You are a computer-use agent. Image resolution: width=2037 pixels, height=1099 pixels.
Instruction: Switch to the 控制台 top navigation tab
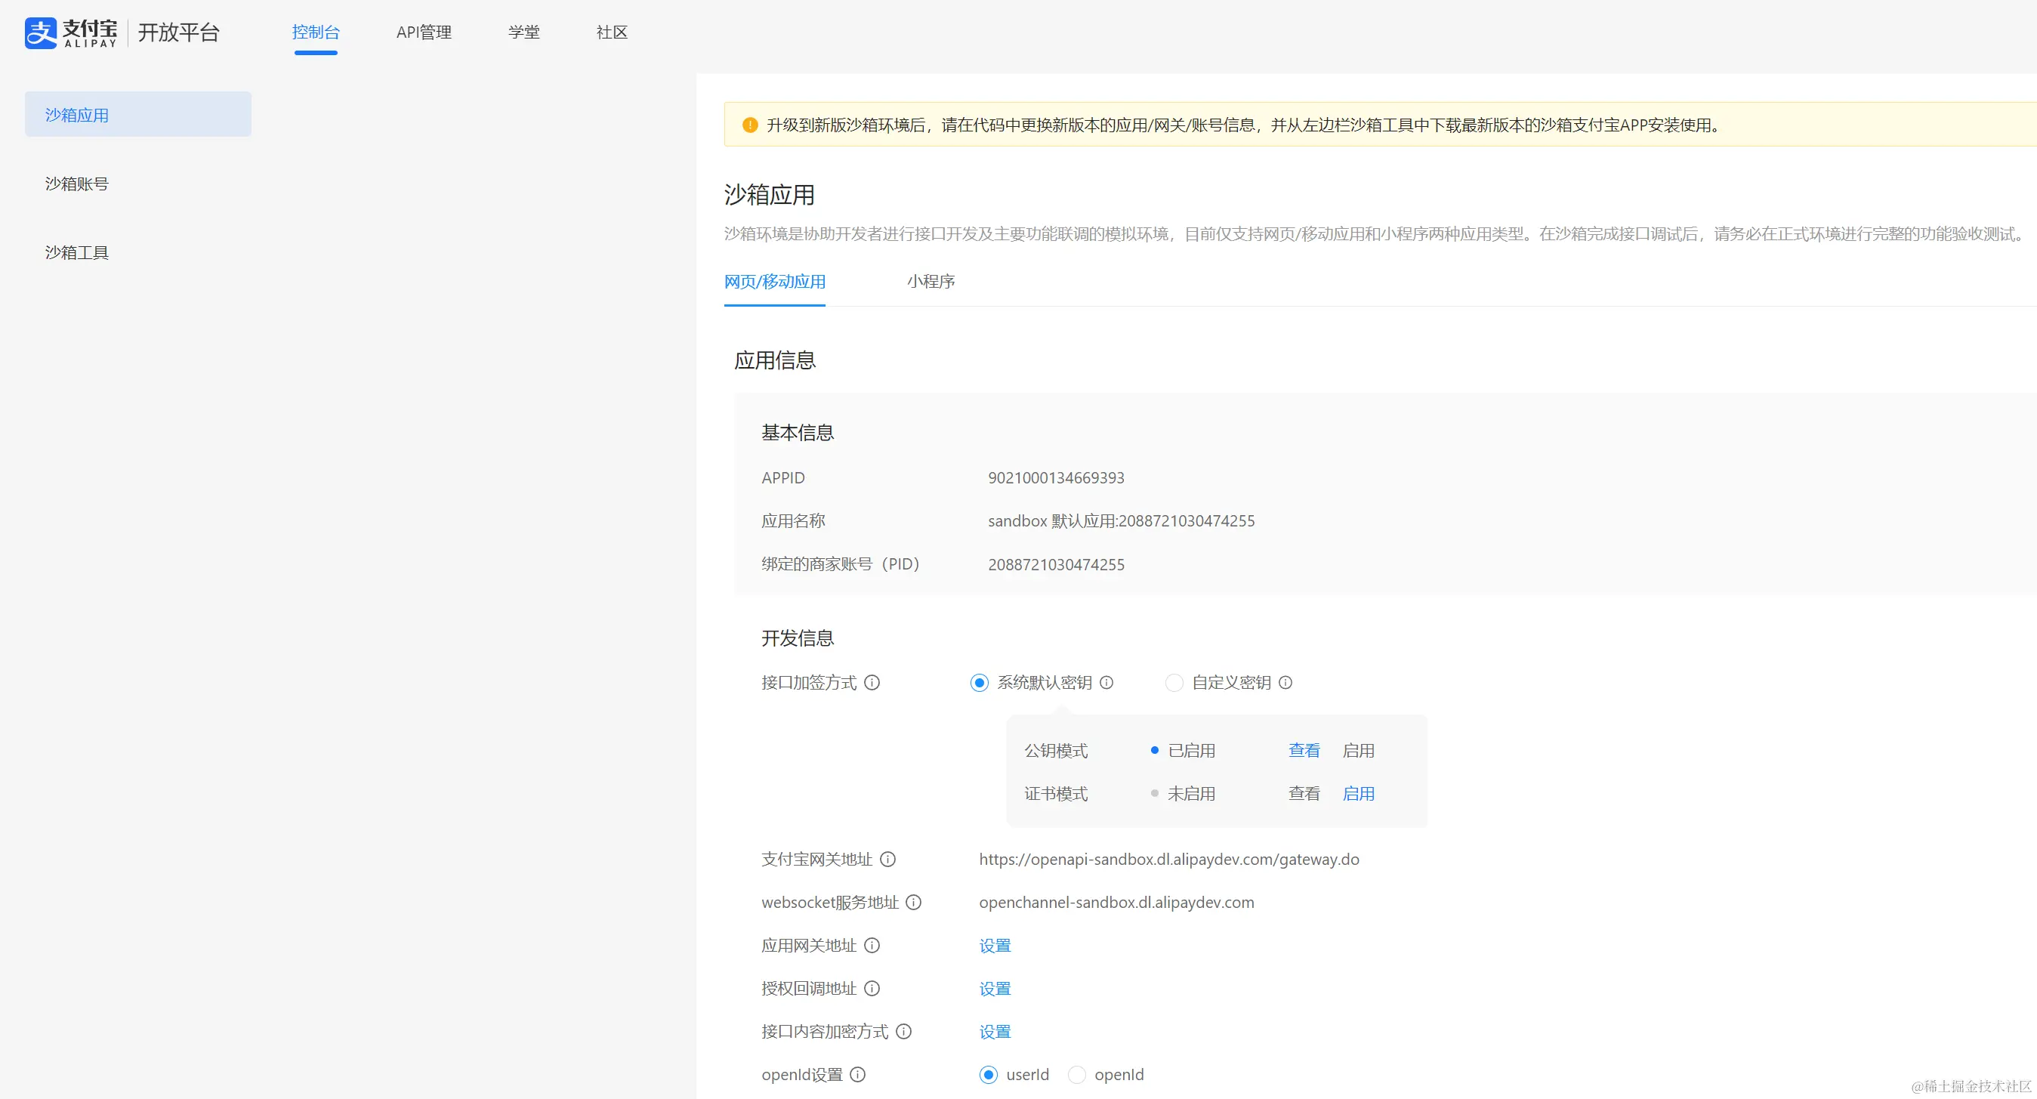tap(316, 32)
